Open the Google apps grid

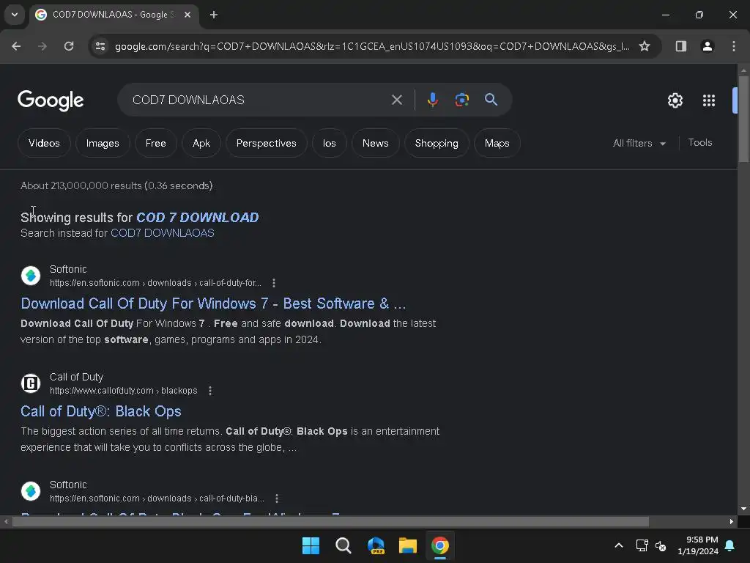pyautogui.click(x=708, y=100)
